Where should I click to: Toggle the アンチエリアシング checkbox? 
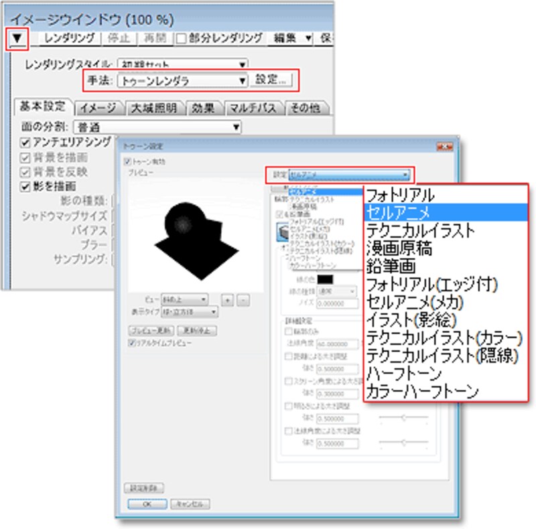click(x=25, y=143)
